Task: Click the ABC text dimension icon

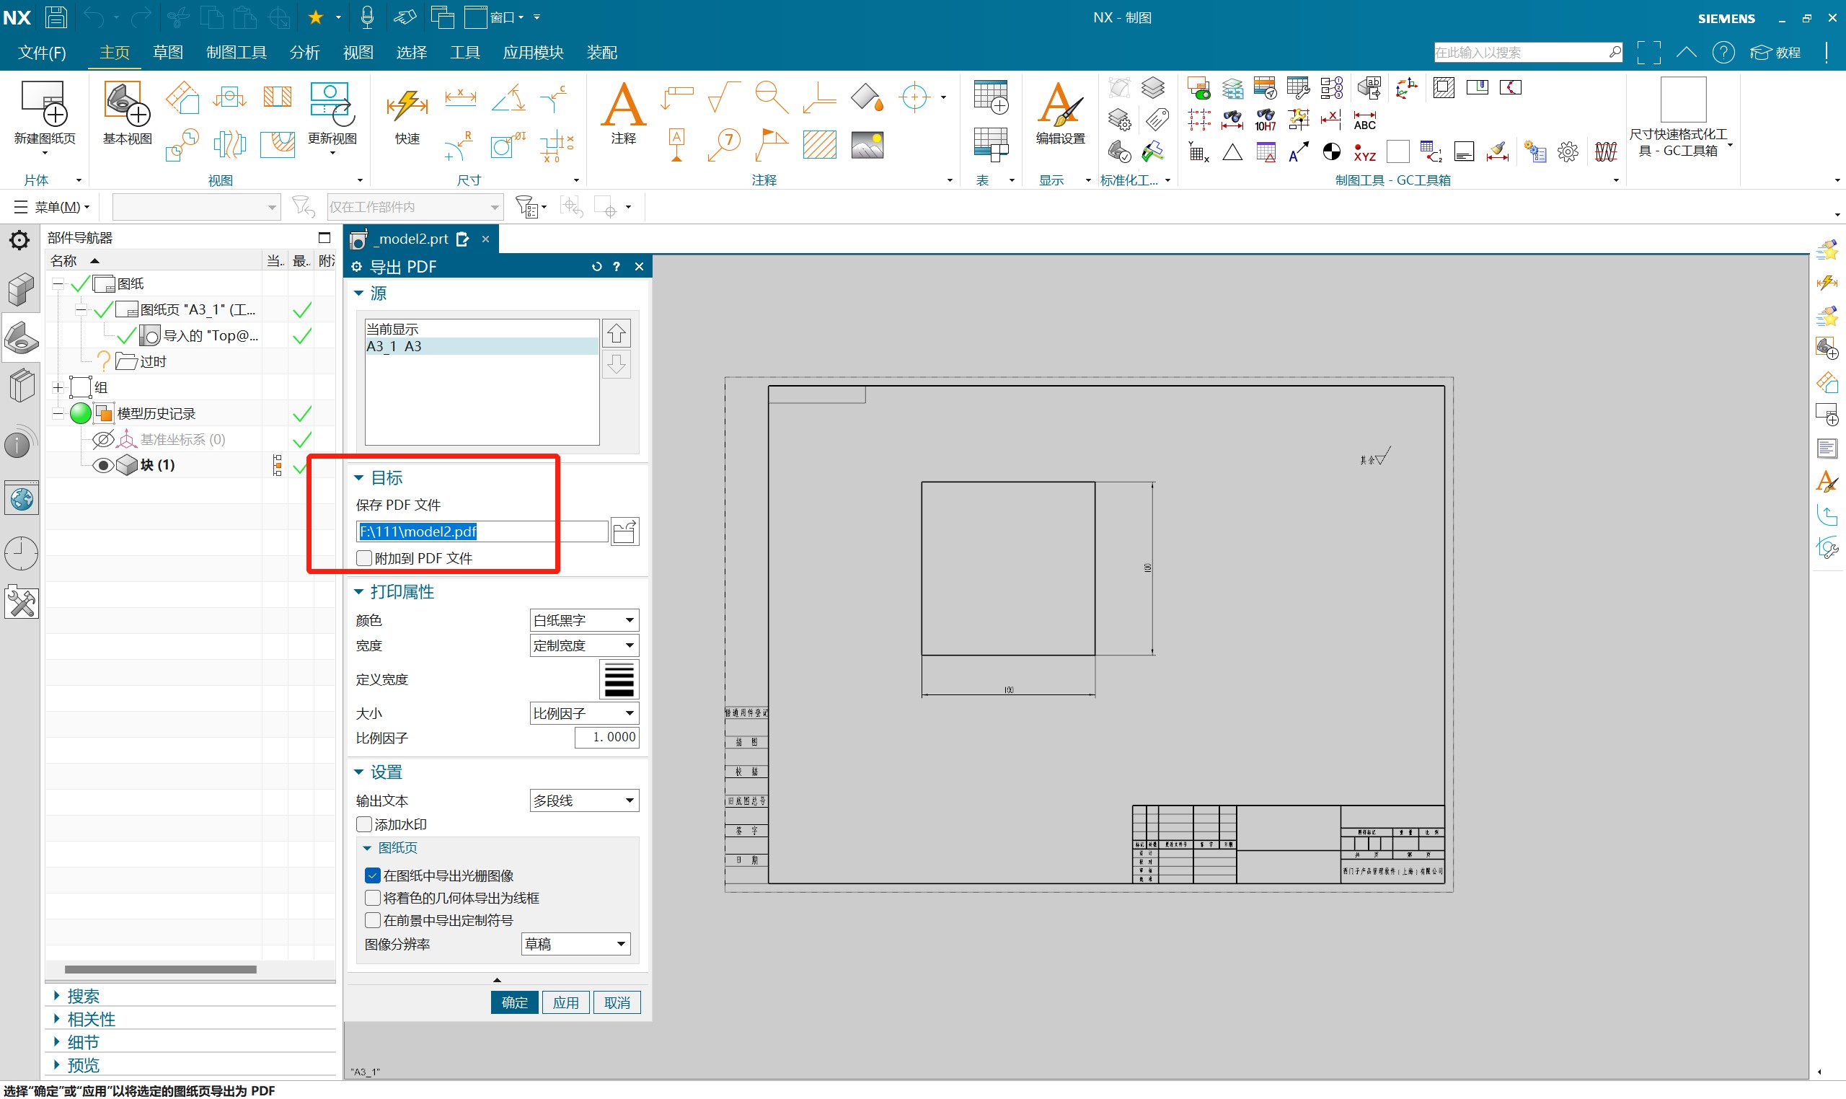Action: (1364, 120)
